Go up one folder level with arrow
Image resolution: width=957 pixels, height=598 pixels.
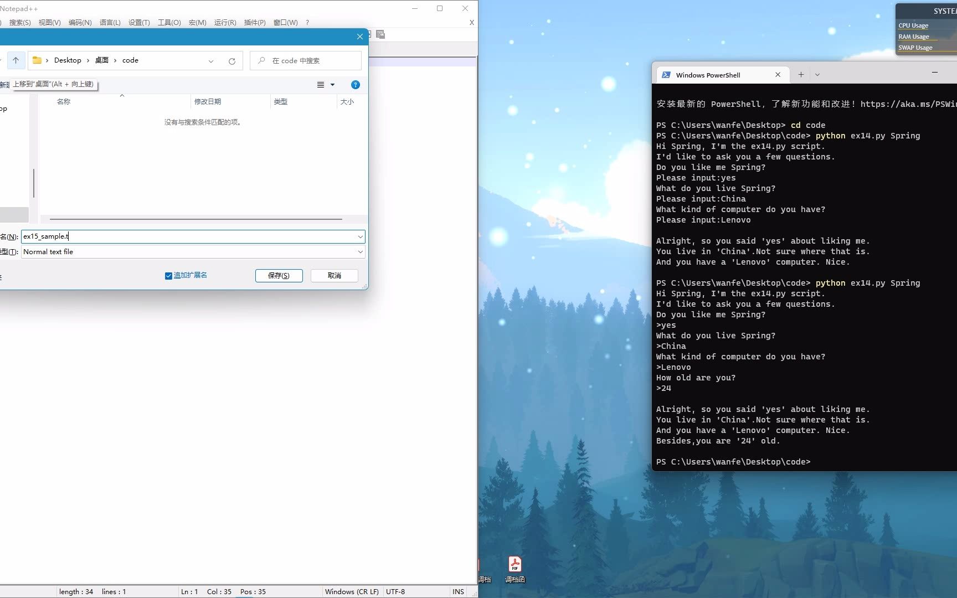point(16,60)
